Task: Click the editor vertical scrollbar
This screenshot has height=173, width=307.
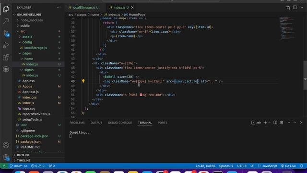Action: click(305, 75)
